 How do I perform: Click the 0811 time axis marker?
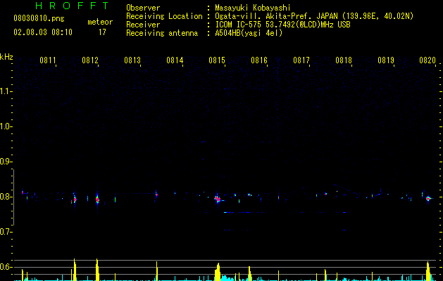coord(48,60)
